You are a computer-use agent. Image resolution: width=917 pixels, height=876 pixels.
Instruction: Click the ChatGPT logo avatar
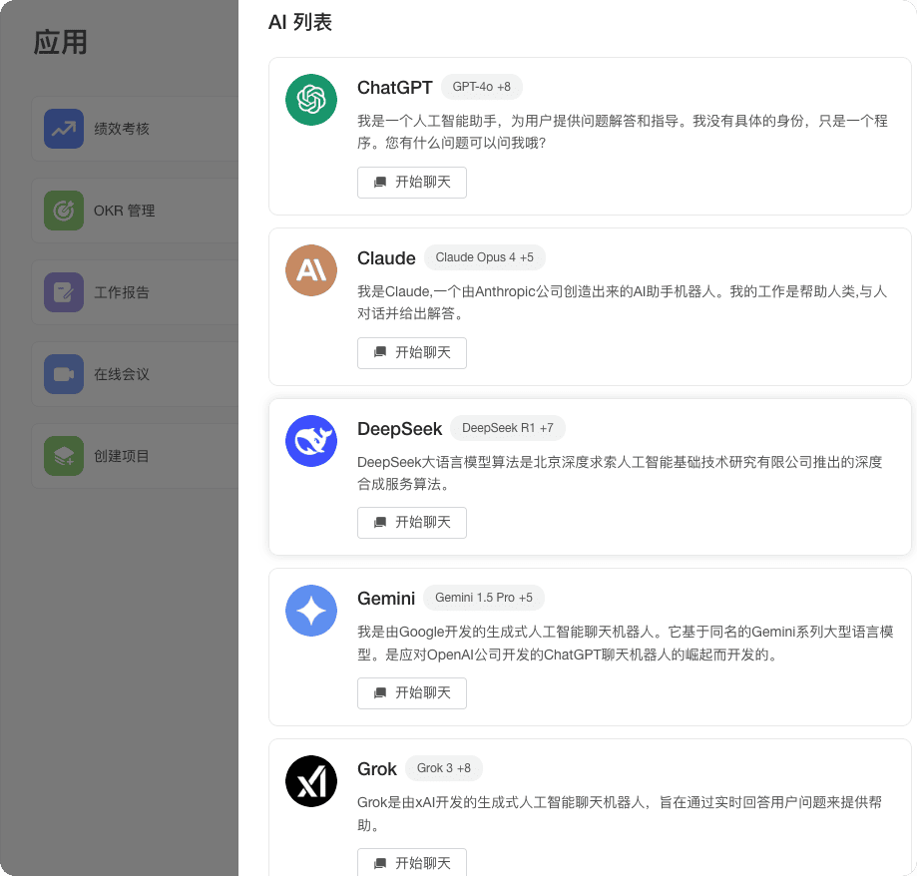311,100
